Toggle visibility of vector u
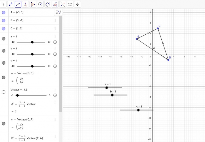Viewport: 205px width, 142px height. click(4, 77)
